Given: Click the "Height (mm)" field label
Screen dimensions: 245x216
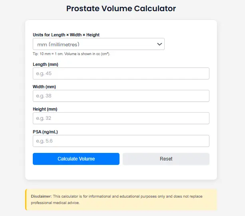Looking at the screenshot, I should [46, 109].
